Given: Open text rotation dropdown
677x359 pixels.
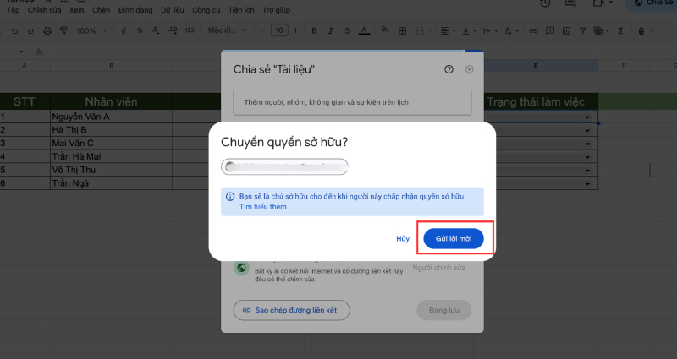Looking at the screenshot, I should pos(511,30).
